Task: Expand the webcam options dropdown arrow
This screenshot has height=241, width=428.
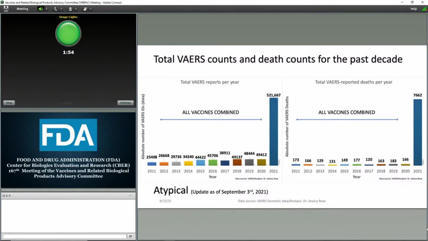Action: pos(76,9)
